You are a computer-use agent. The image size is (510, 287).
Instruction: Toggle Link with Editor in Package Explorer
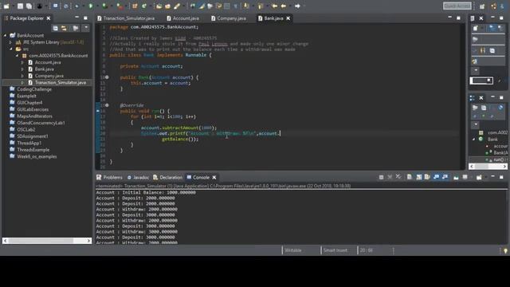coord(64,29)
